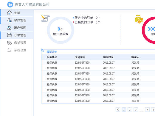Click the 购买人 column header

pos(135,57)
